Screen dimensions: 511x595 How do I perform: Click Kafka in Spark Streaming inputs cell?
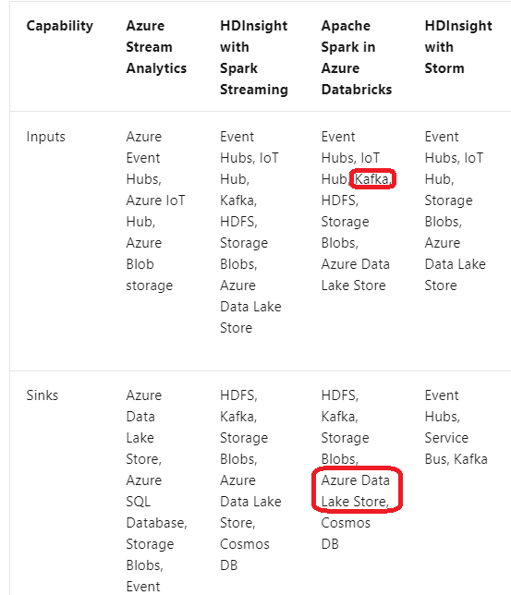(x=238, y=200)
